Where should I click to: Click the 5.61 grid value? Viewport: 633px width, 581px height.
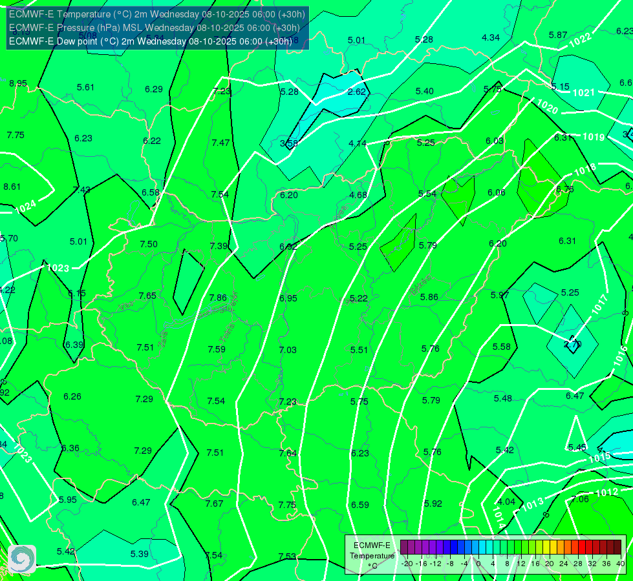(x=85, y=88)
